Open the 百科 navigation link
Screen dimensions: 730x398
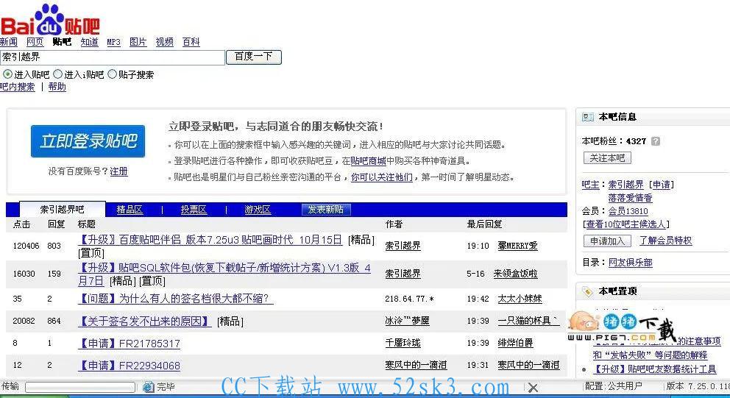coord(191,42)
